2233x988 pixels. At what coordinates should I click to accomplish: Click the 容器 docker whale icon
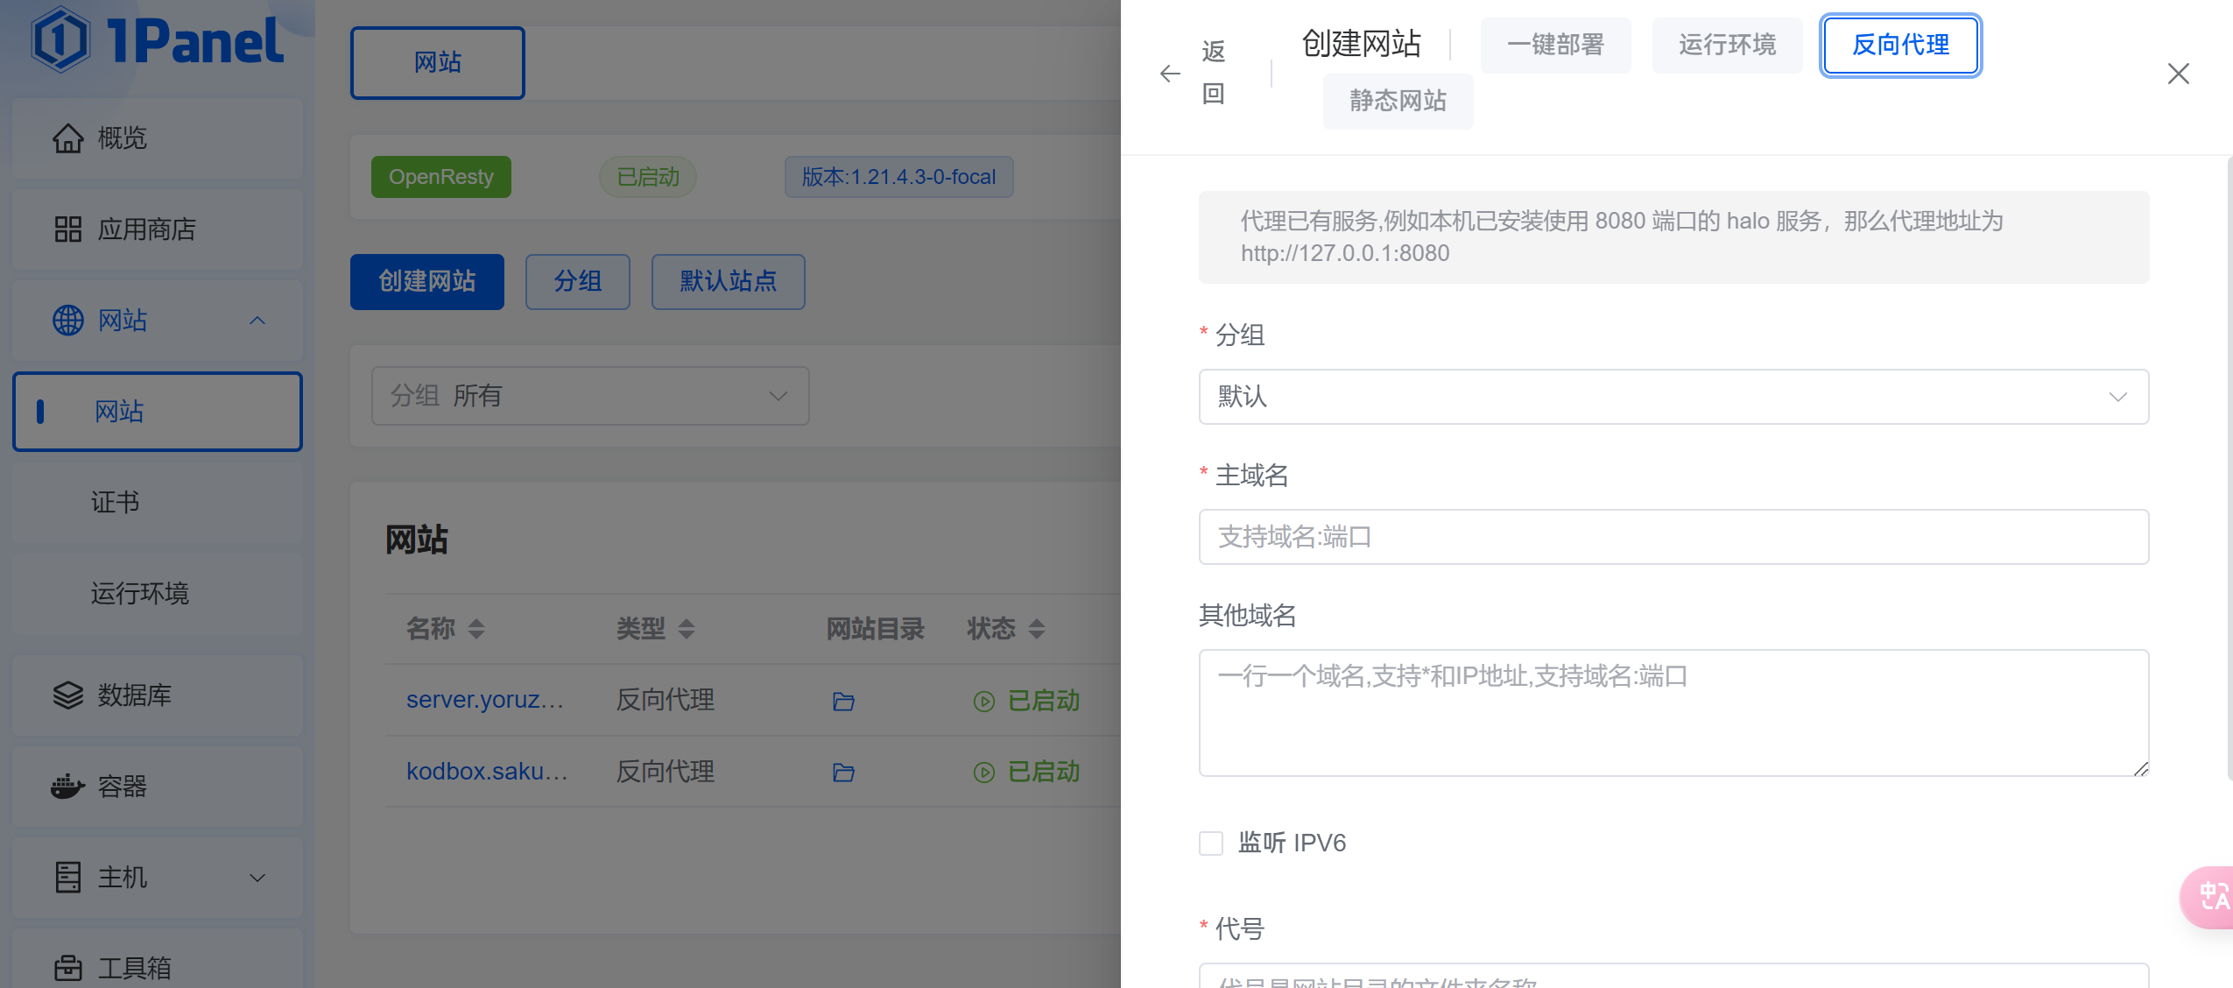67,787
